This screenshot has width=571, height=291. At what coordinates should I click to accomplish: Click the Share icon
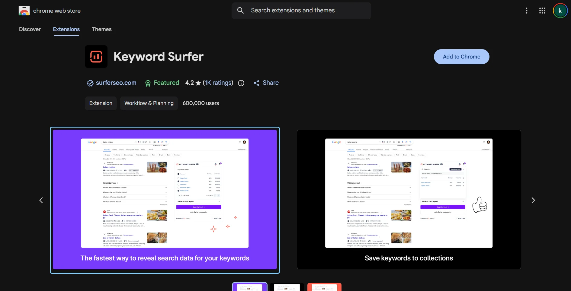[256, 83]
